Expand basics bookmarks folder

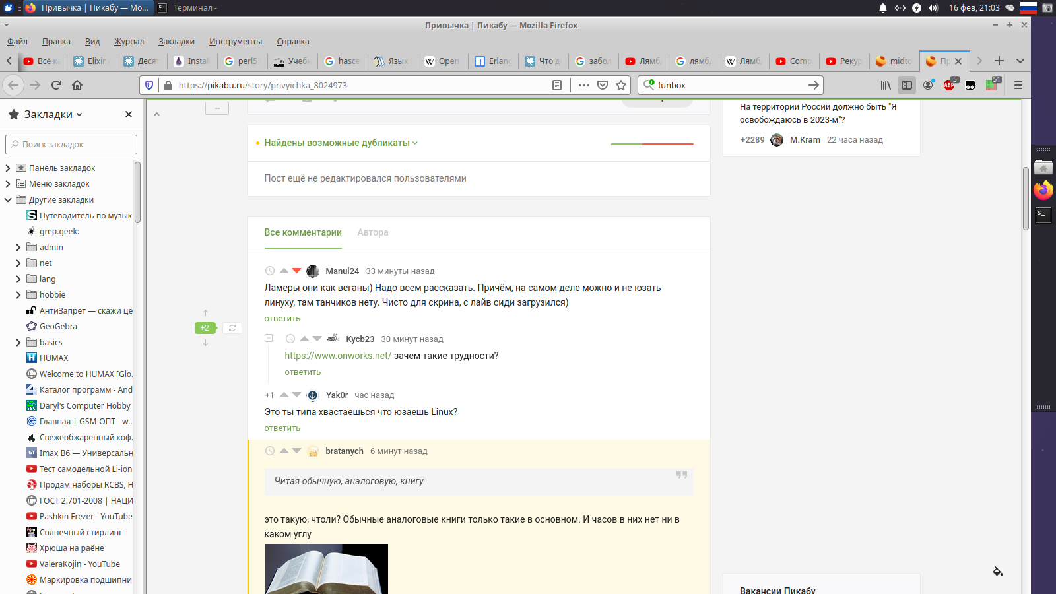point(18,343)
